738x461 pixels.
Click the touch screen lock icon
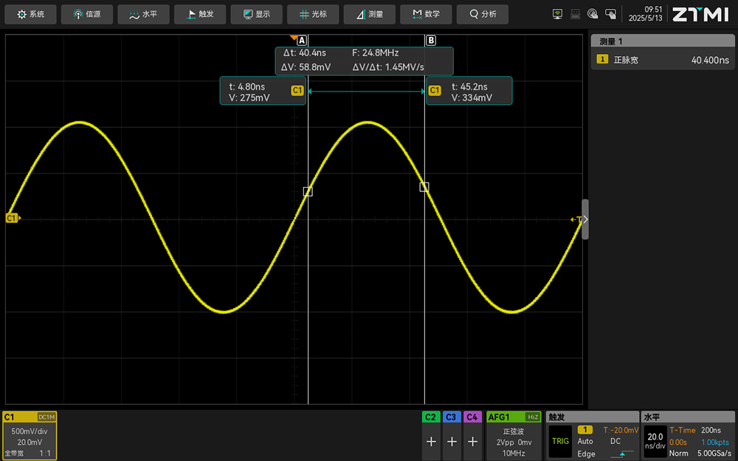[610, 14]
